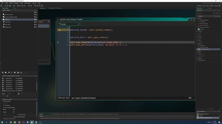Collapse the Sprites resource folder
The width and height of the screenshot is (222, 124).
pos(197,18)
